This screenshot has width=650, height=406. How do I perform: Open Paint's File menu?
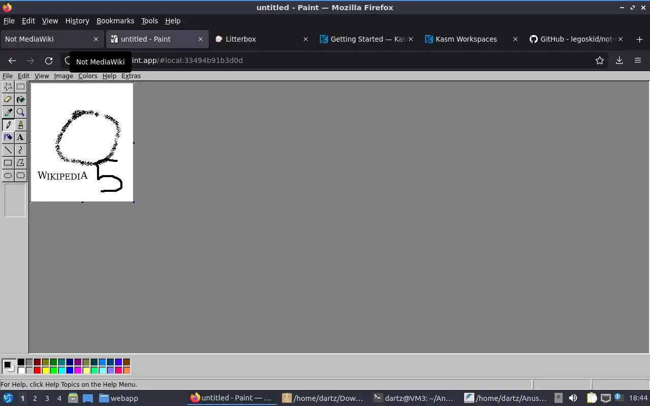point(8,76)
